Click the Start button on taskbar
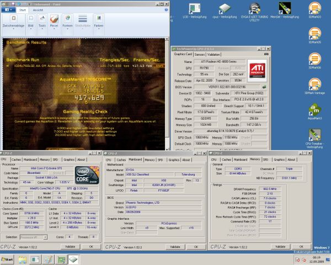 click(x=7, y=259)
